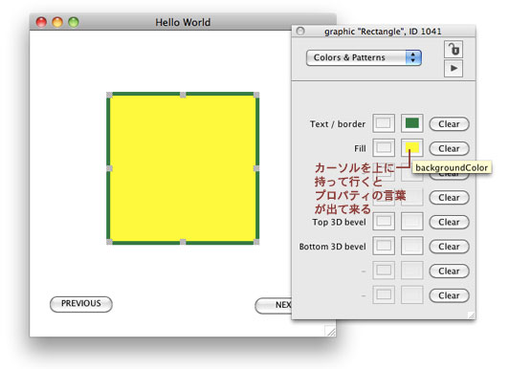The width and height of the screenshot is (509, 369).
Task: Zoom Hello World with the green button
Action: [74, 22]
